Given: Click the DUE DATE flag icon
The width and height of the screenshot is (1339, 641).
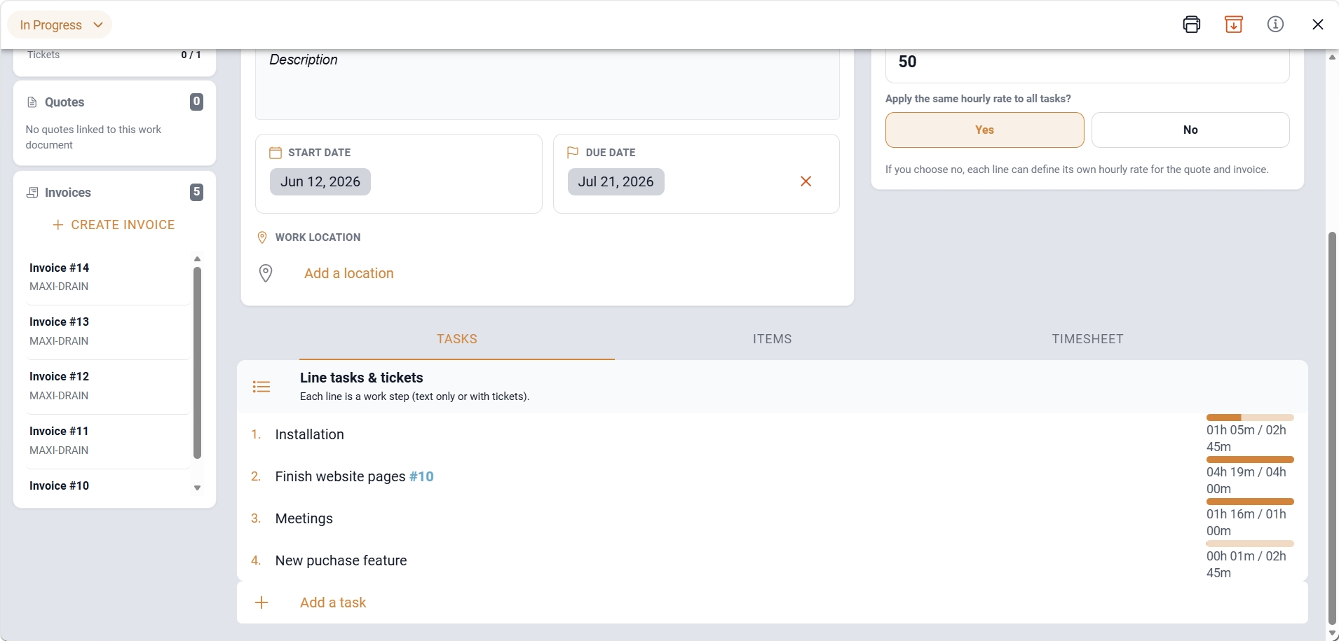Looking at the screenshot, I should click(573, 153).
